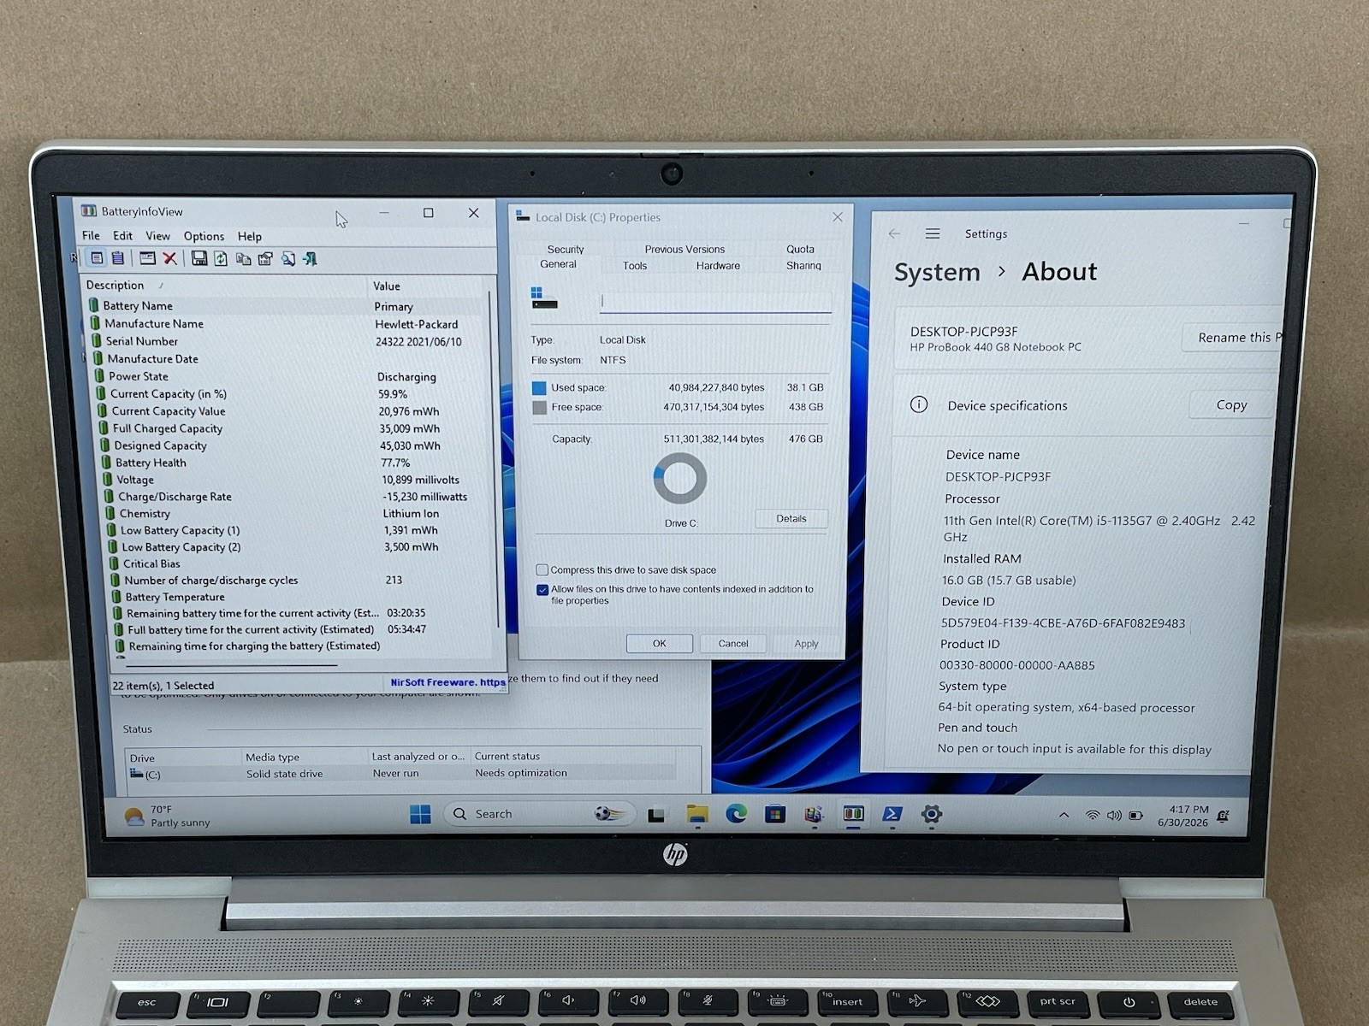
Task: Click the Refresh icon in BatteryInfoView toolbar
Action: click(x=221, y=258)
